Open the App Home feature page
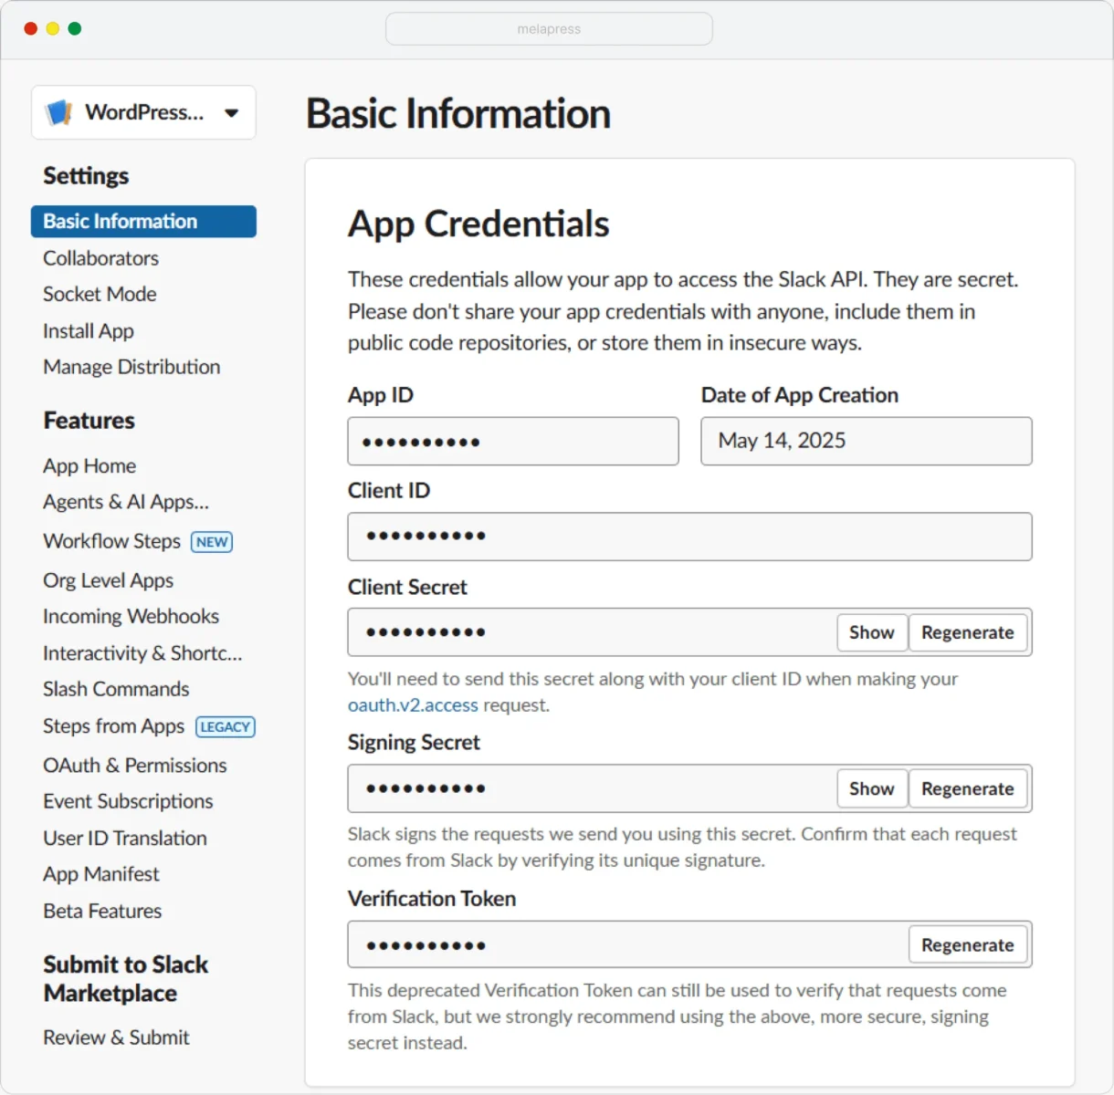The height and width of the screenshot is (1095, 1114). pos(89,466)
